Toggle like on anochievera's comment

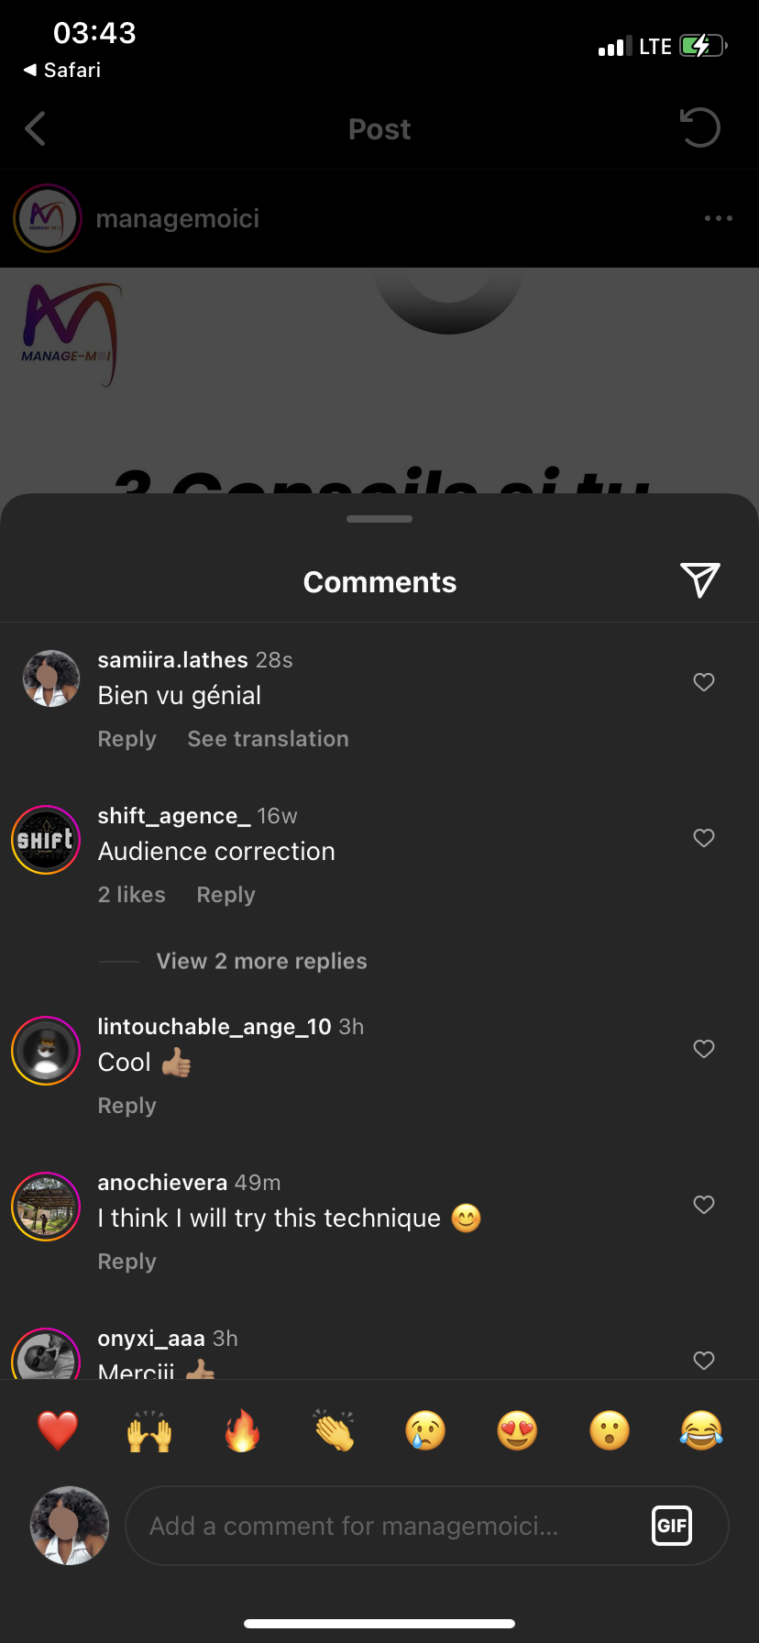coord(704,1205)
